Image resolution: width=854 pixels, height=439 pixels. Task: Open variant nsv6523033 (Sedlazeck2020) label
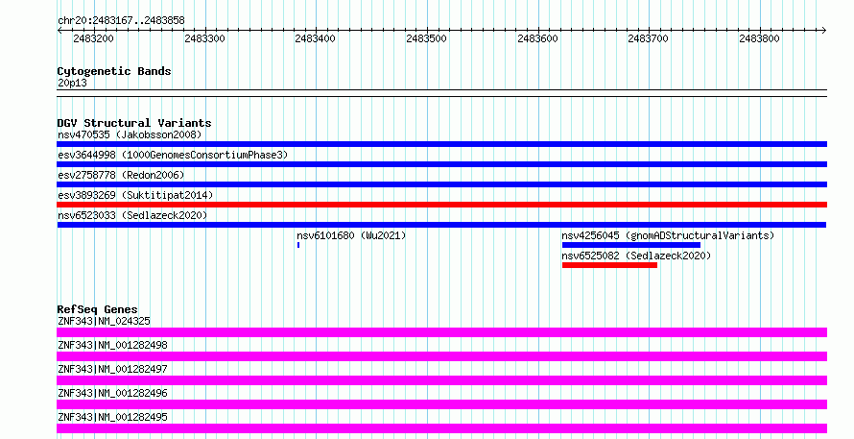132,215
